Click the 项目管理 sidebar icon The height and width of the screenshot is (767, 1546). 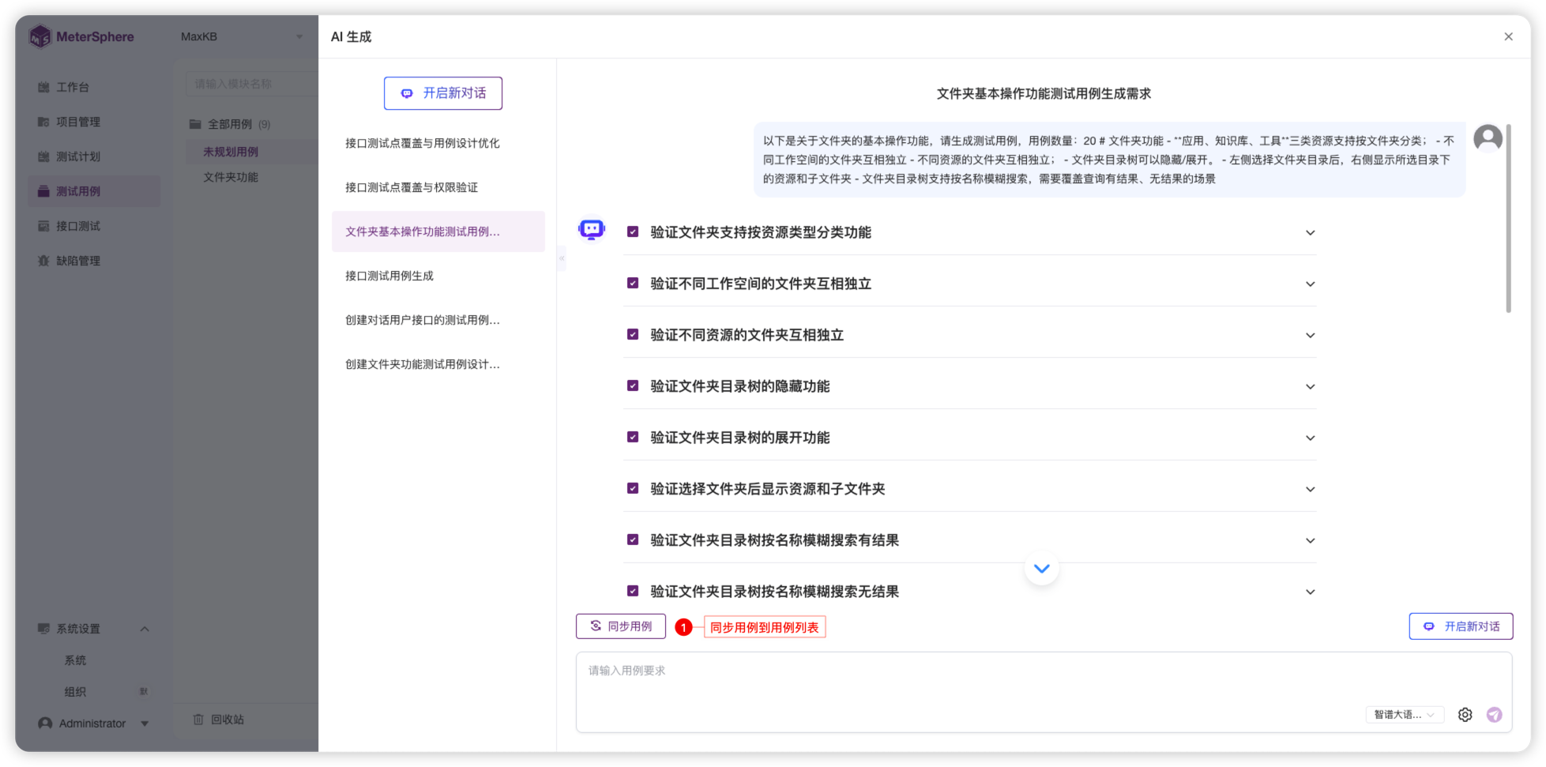point(43,122)
